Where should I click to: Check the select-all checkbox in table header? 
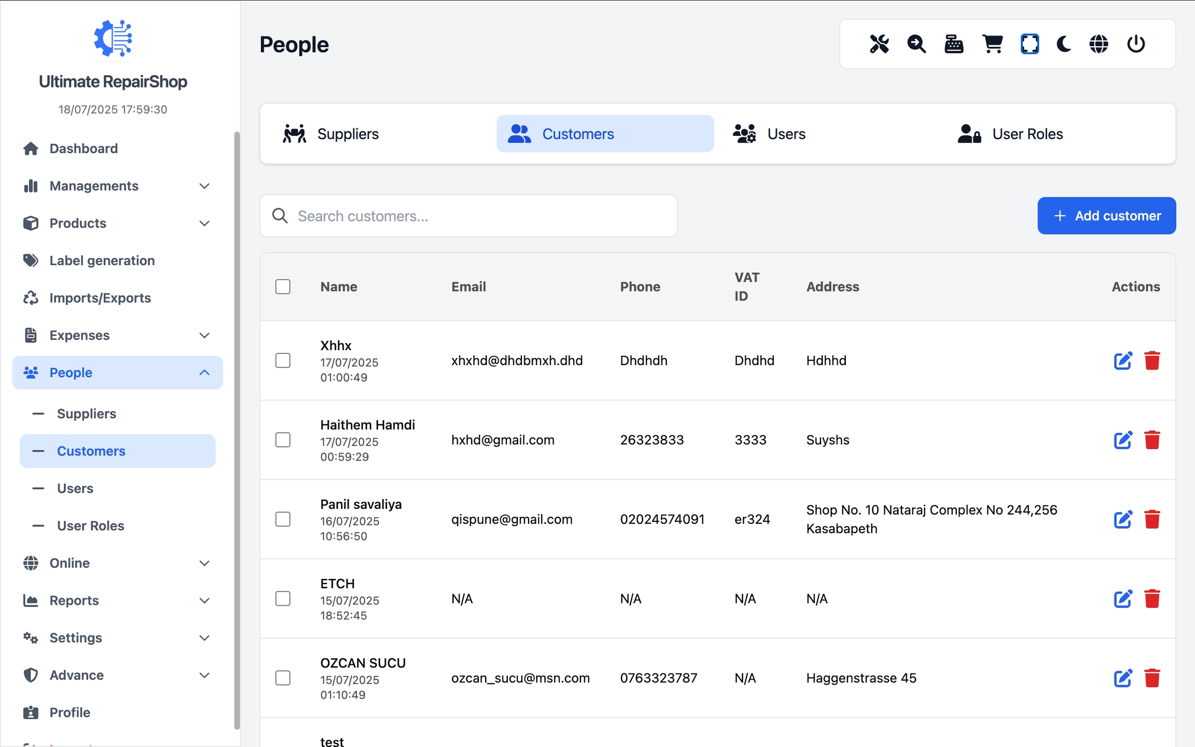[283, 286]
